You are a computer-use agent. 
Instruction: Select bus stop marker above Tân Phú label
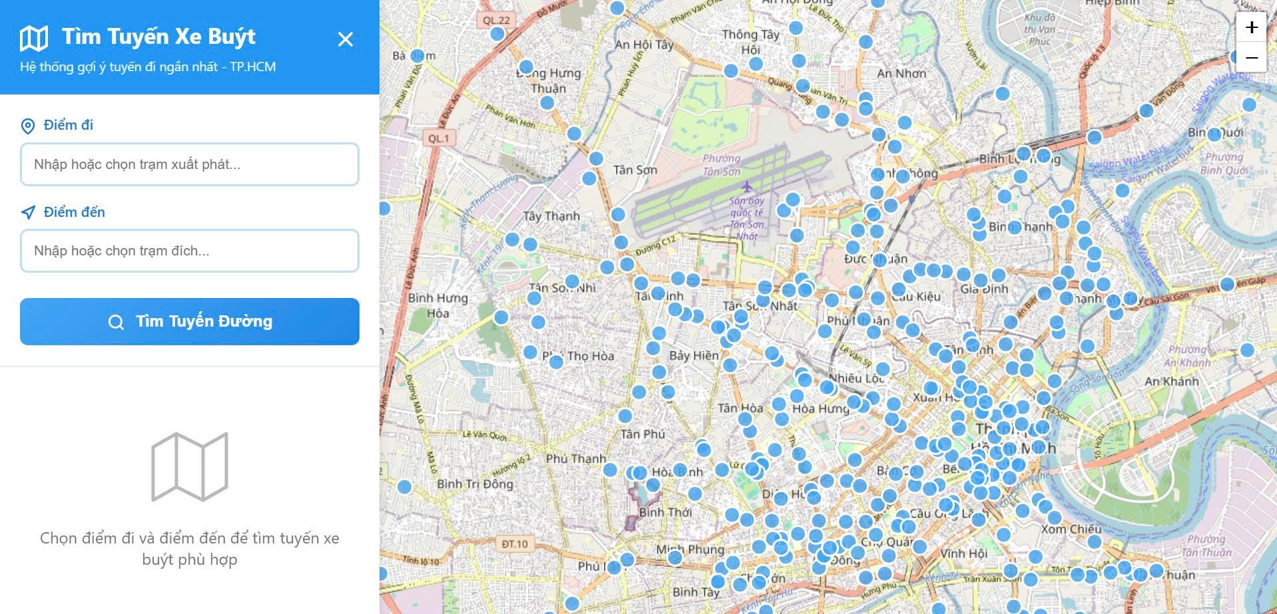[625, 416]
